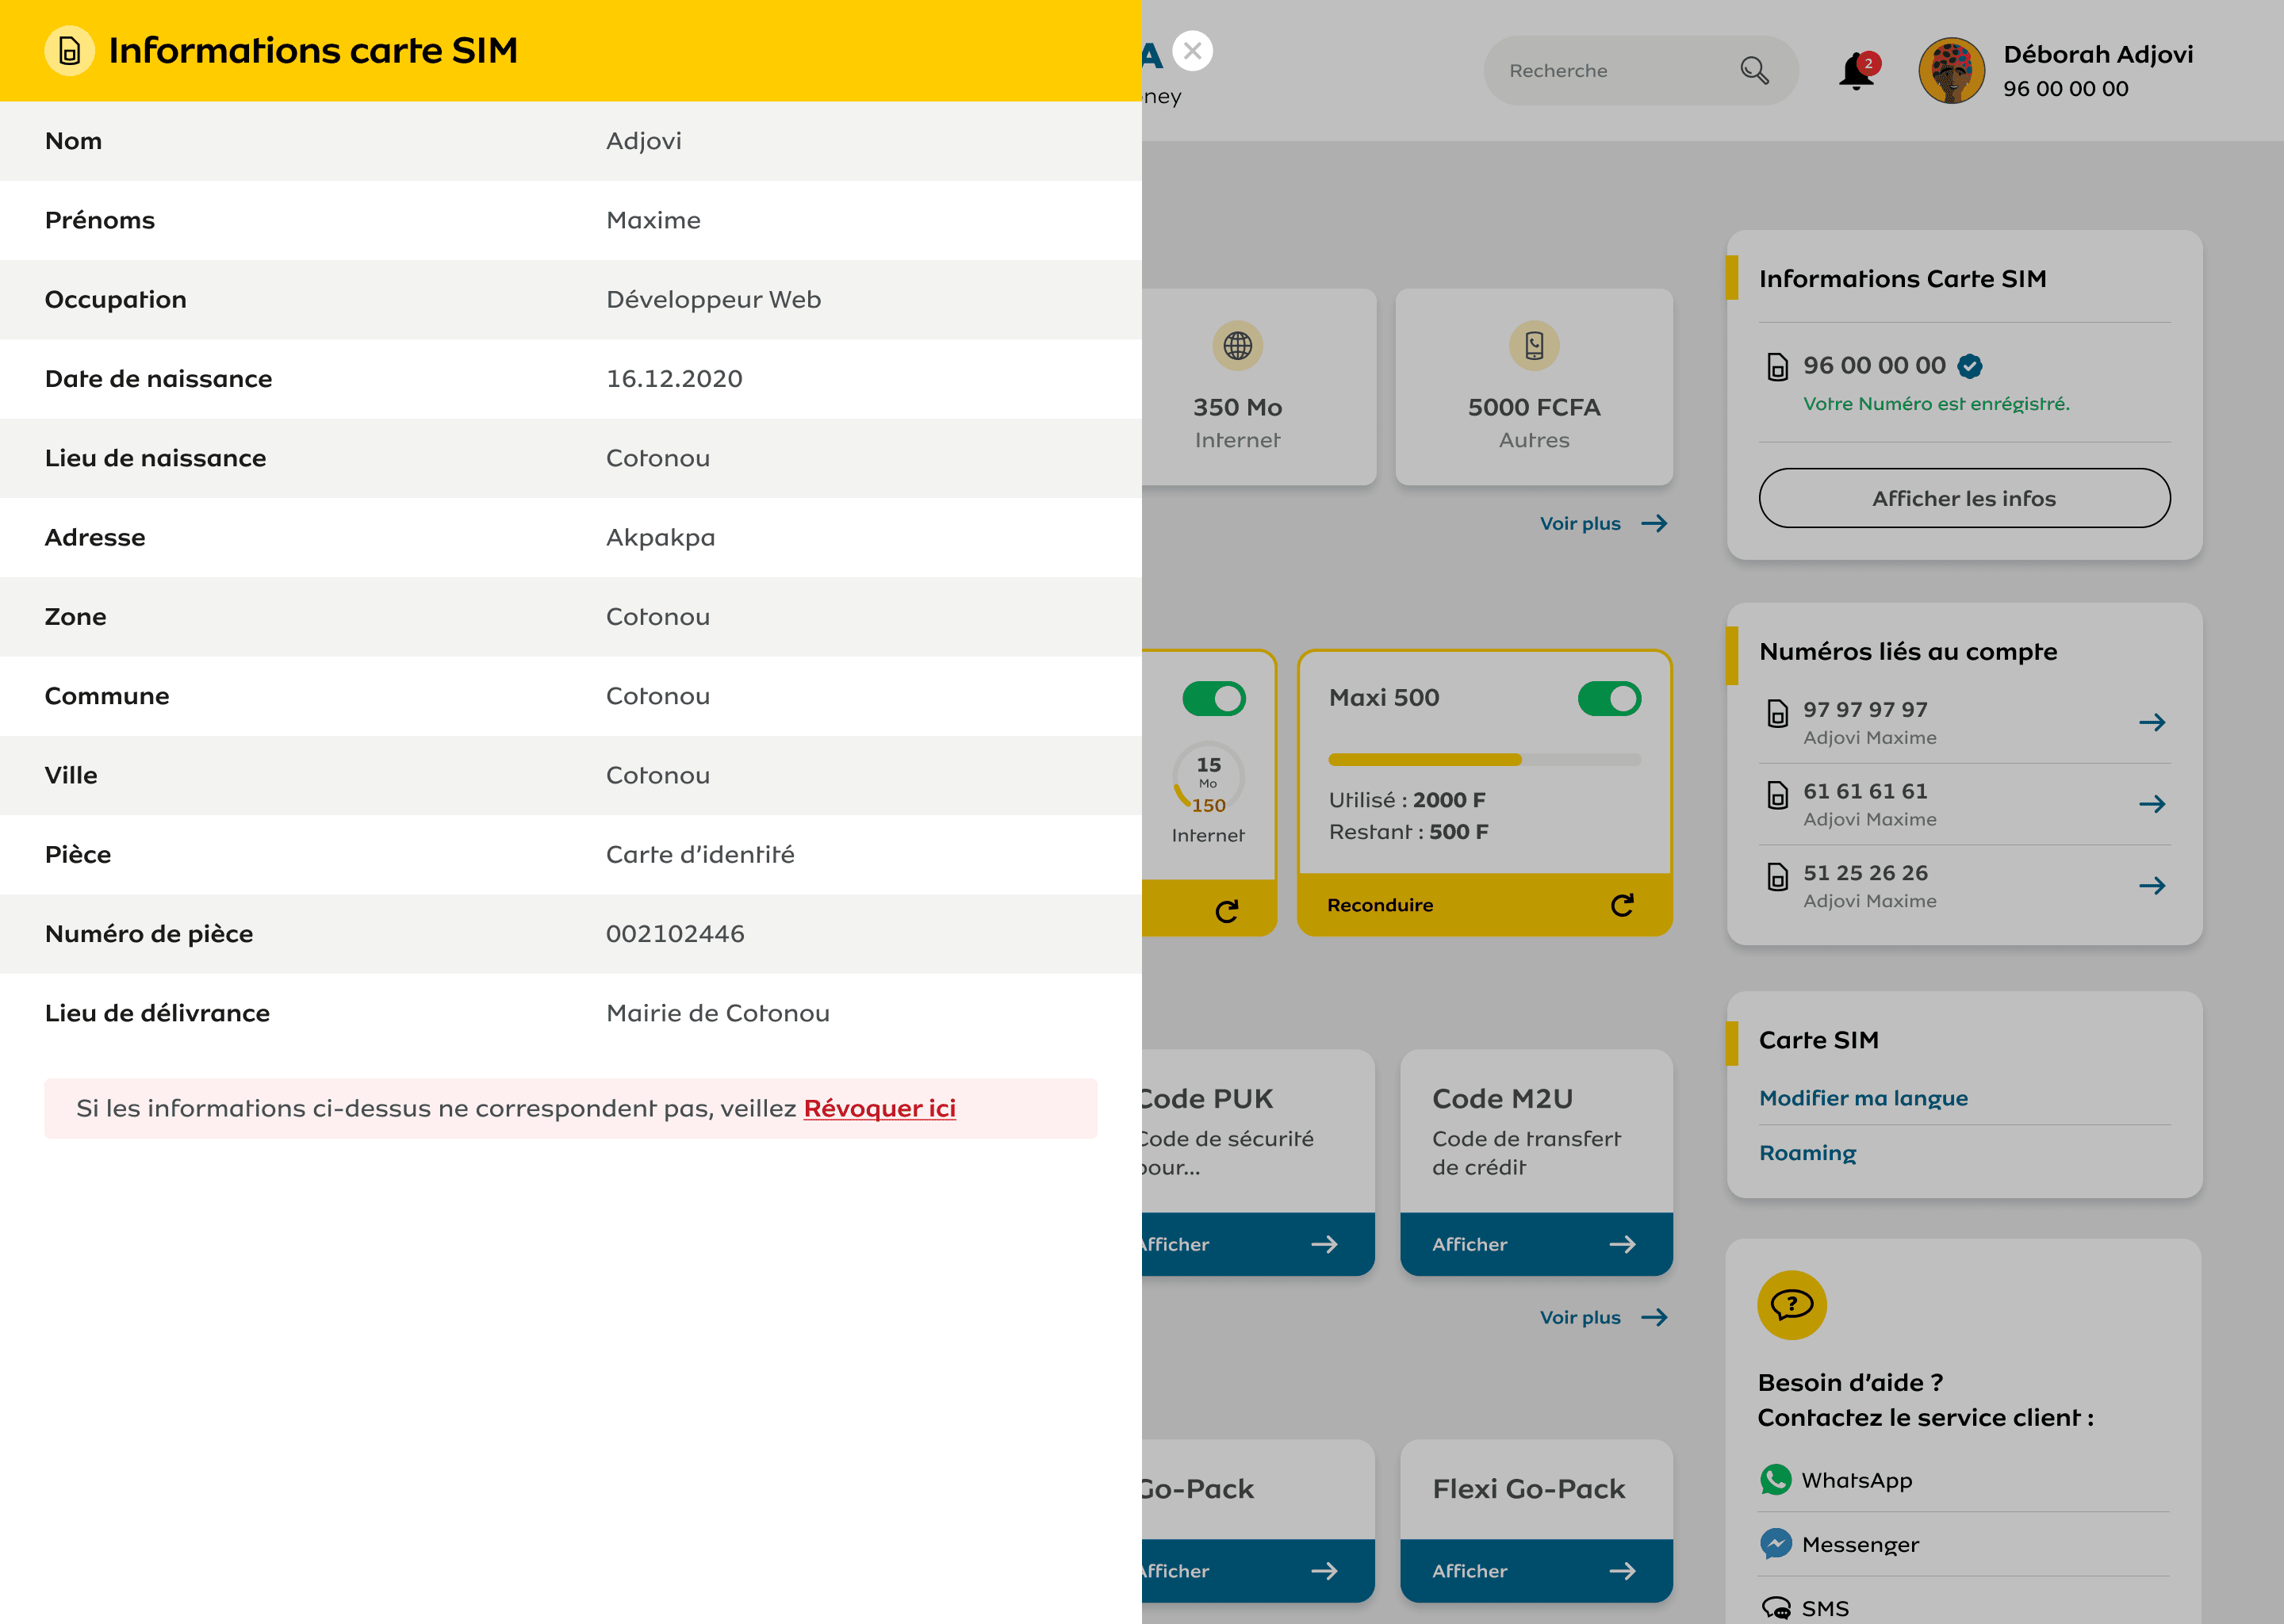2284x1624 pixels.
Task: Click the Maxi 500 usage progress bar
Action: pyautogui.click(x=1484, y=760)
